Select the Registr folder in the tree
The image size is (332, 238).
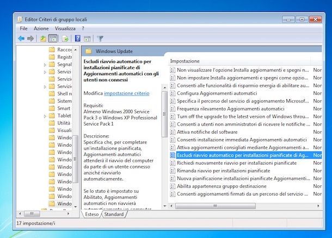coord(65,57)
